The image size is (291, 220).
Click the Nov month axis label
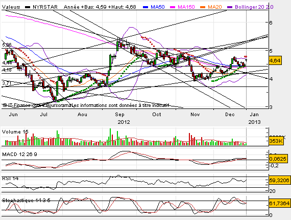[x=195, y=115]
